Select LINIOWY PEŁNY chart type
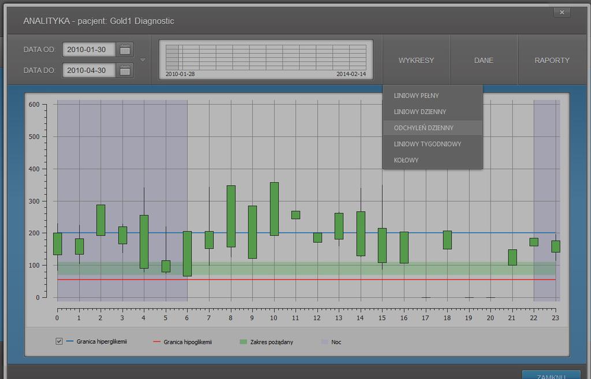The height and width of the screenshot is (379, 591). pos(432,96)
